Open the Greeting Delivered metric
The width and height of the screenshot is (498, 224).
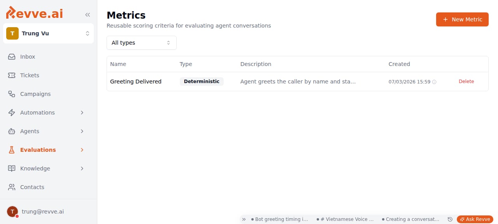coord(136,82)
